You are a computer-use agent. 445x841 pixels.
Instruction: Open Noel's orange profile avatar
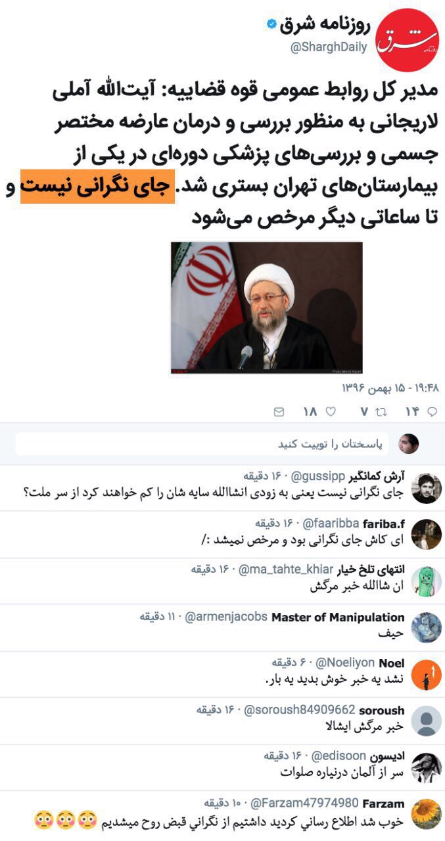click(x=426, y=674)
